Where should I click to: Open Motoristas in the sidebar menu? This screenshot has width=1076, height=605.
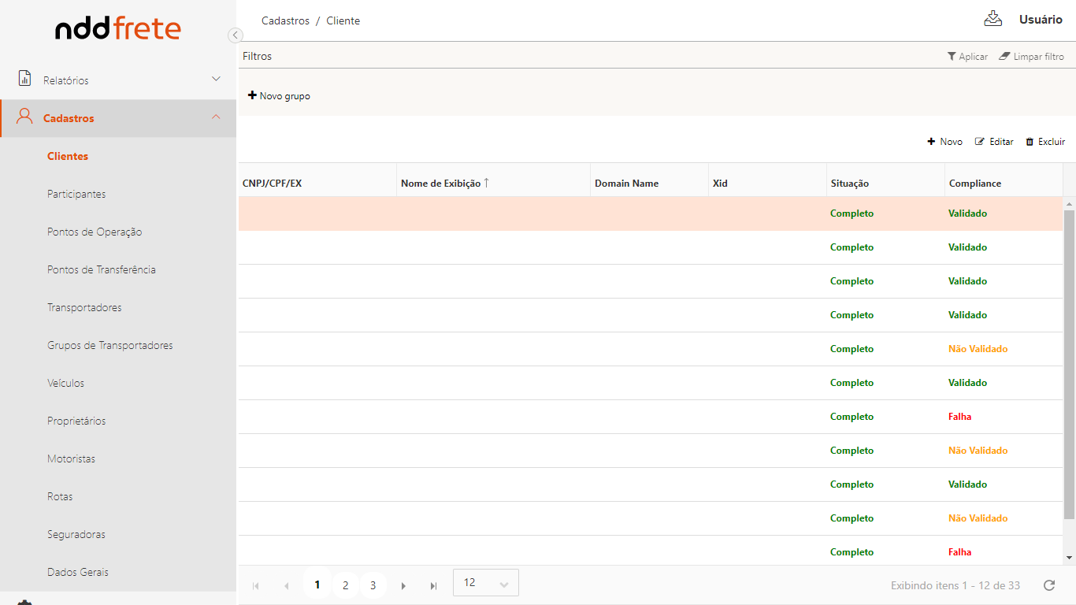(71, 458)
